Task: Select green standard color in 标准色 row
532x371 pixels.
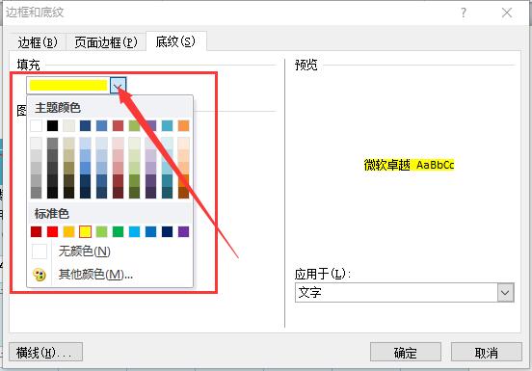Action: 119,231
